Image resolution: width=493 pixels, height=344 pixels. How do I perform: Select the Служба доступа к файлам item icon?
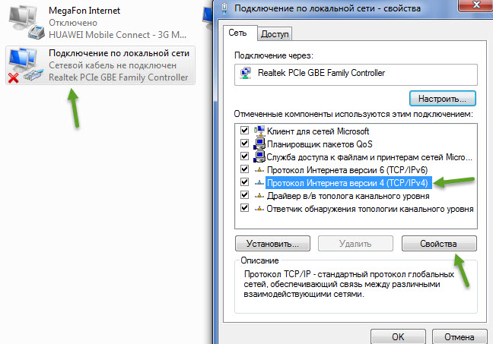[x=259, y=156]
